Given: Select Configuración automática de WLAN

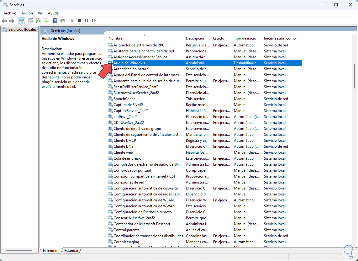Looking at the screenshot, I should click(205, 200).
